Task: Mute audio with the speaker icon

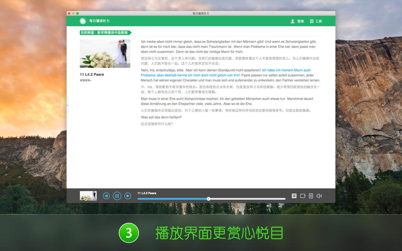Action: click(x=319, y=196)
